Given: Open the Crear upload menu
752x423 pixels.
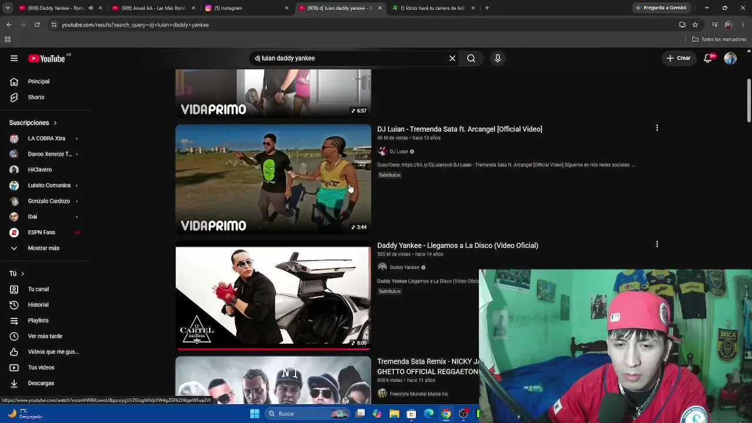Looking at the screenshot, I should [x=678, y=58].
